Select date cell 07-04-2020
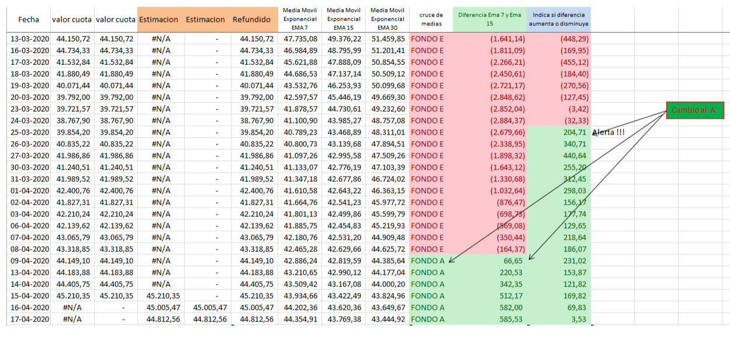This screenshot has height=345, width=730. 30,237
